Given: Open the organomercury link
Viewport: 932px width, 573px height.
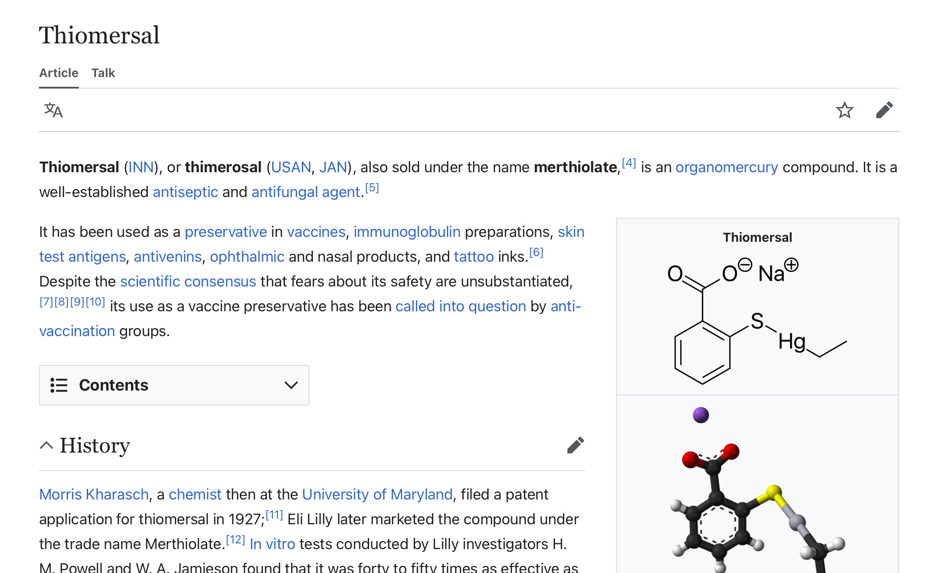Looking at the screenshot, I should (x=726, y=167).
